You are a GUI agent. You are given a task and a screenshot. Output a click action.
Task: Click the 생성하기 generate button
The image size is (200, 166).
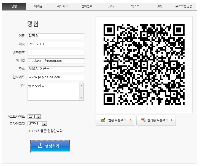(x=50, y=146)
